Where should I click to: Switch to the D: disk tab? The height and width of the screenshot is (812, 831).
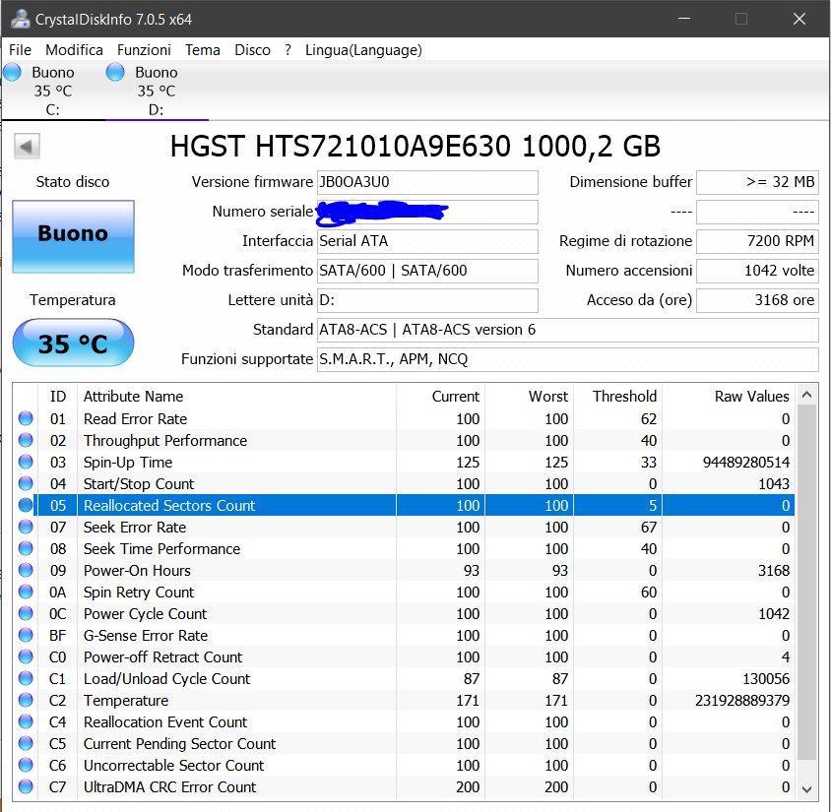click(157, 91)
